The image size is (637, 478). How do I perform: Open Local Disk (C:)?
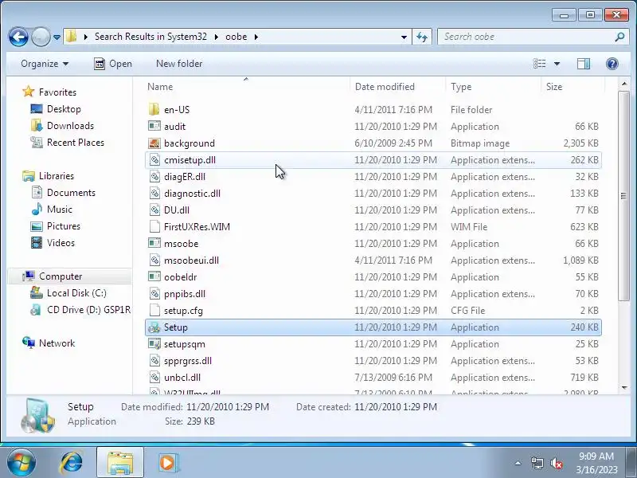[76, 293]
